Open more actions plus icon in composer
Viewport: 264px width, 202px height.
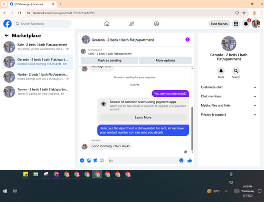coord(82,160)
